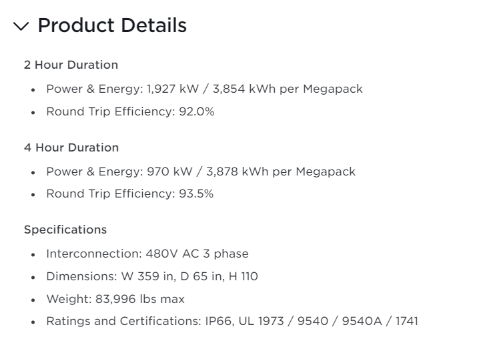This screenshot has height=339, width=481.
Task: Collapse the Product Details chevron arrow
Action: coord(21,26)
